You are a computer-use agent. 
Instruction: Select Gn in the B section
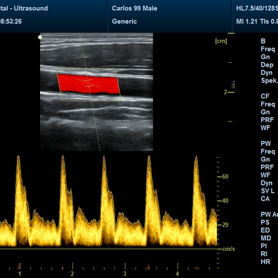click(x=265, y=57)
